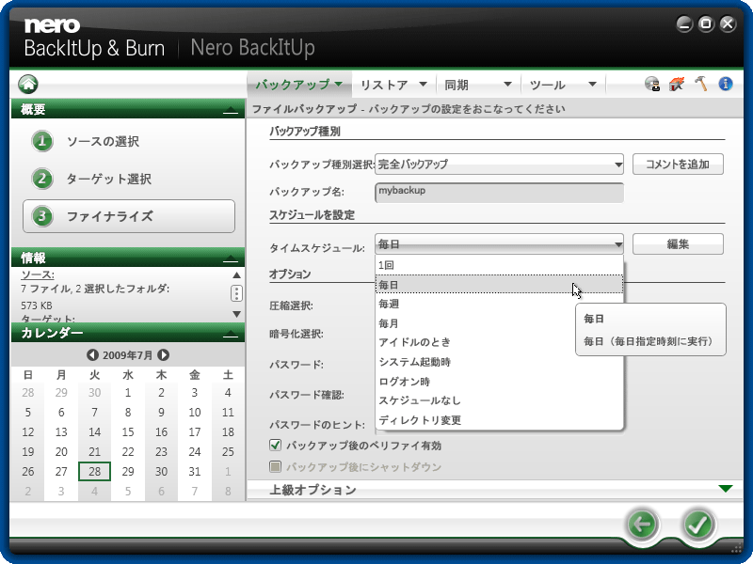Image resolution: width=753 pixels, height=564 pixels.
Task: Select July 19 in the calendar
Action: pyautogui.click(x=28, y=452)
